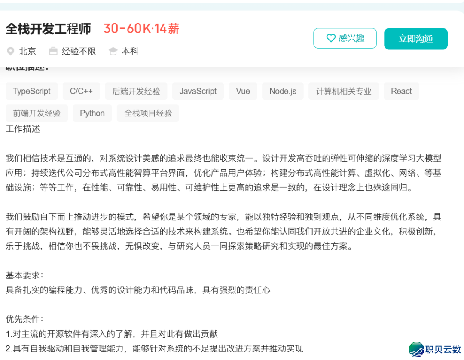This screenshot has width=464, height=360.
Task: Click the 职贝云数 logo icon
Action: click(417, 349)
